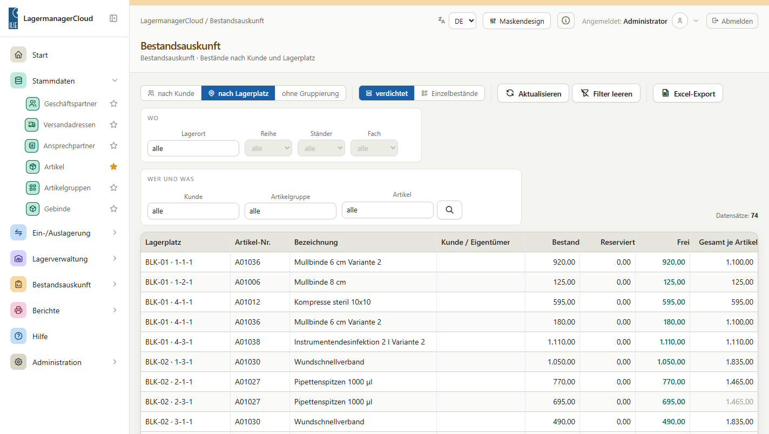Expand the Ein-/Auslagerung submenu chevron
This screenshot has width=769, height=434.
(x=114, y=233)
